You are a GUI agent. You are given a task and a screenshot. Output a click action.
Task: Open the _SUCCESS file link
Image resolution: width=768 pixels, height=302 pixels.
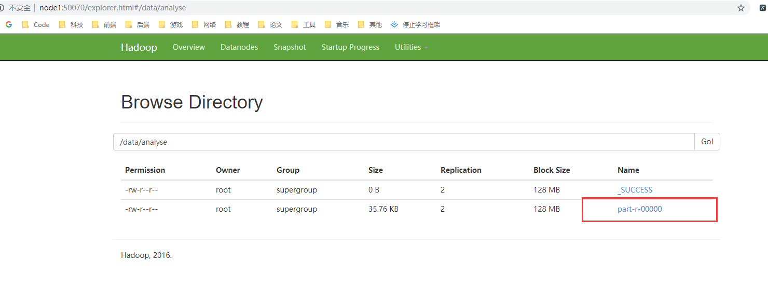pos(635,190)
